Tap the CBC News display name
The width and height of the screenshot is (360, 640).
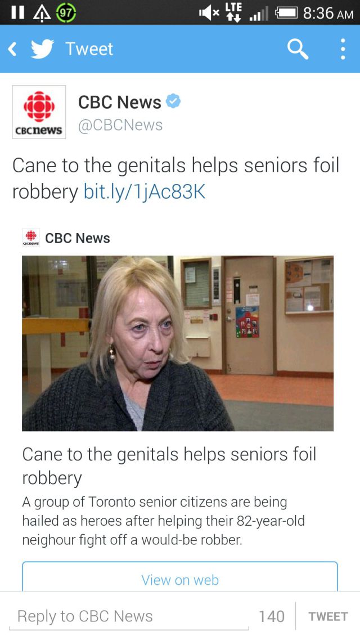point(120,102)
